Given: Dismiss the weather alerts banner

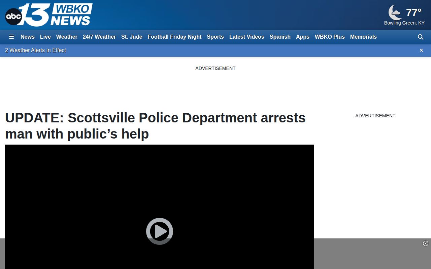Looking at the screenshot, I should (421, 50).
